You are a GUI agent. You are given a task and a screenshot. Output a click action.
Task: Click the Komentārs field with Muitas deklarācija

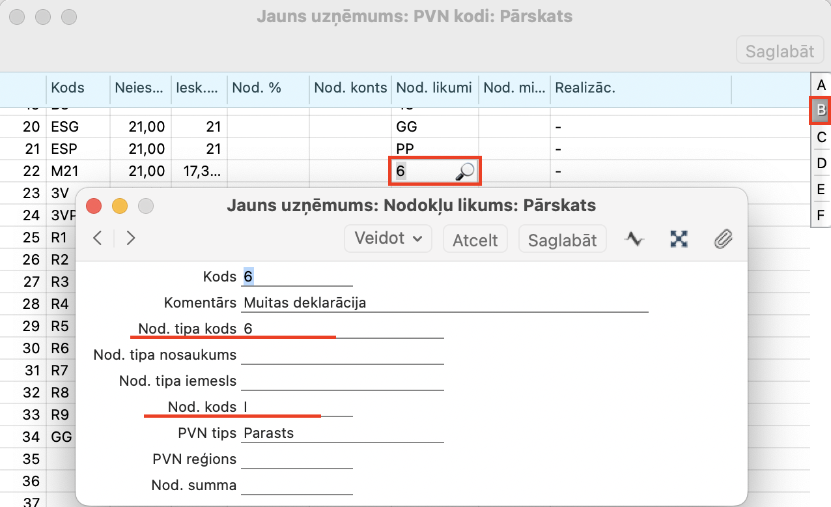pyautogui.click(x=444, y=303)
